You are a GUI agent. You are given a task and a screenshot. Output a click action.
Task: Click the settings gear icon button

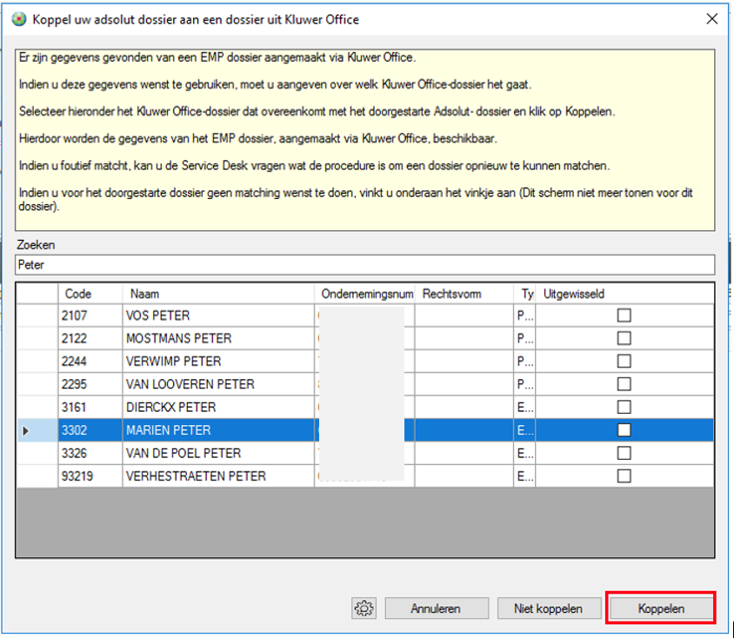(x=364, y=608)
